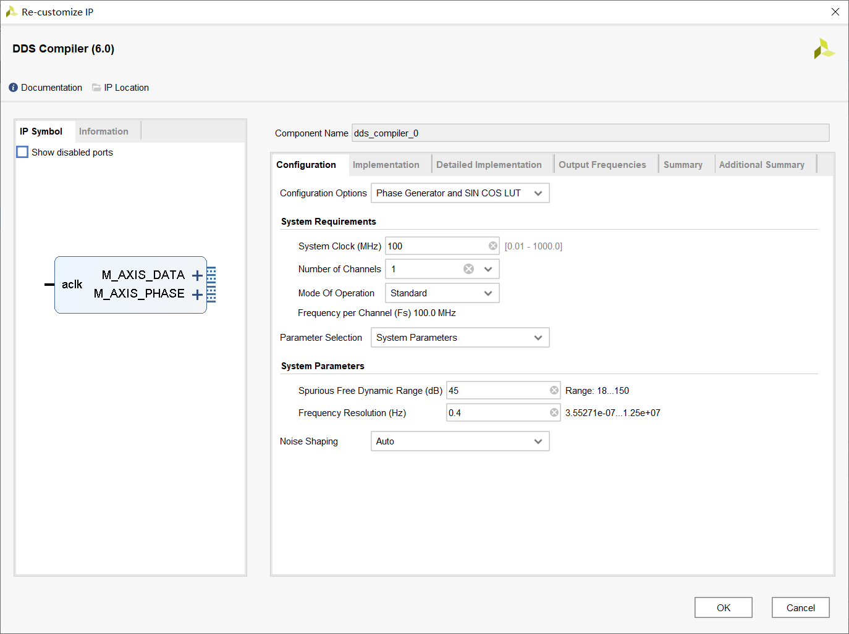Screen dimensions: 849x634
Task: Switch to the Information tab
Action: pos(103,131)
